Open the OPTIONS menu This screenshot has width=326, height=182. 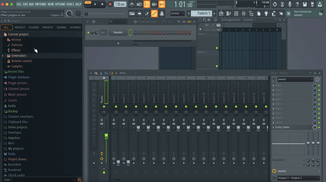pos(60,4)
